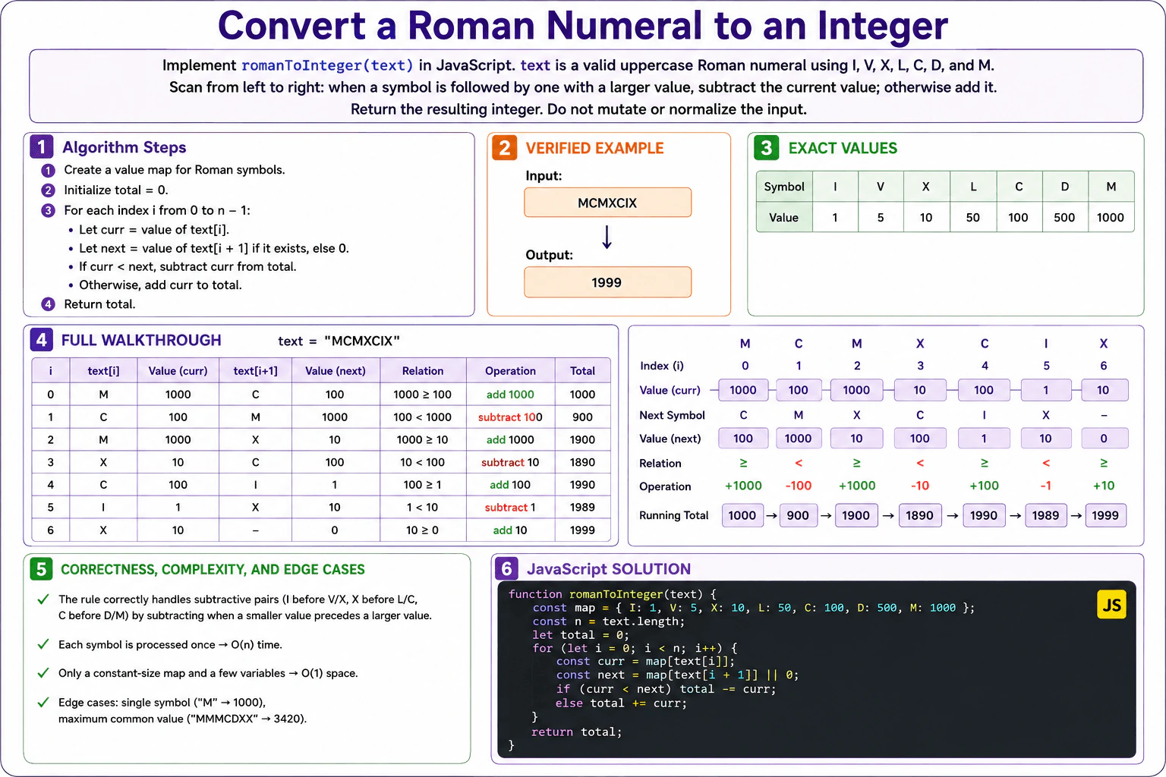Click the '50' value cell in Exact Values table
The width and height of the screenshot is (1166, 777).
point(973,217)
